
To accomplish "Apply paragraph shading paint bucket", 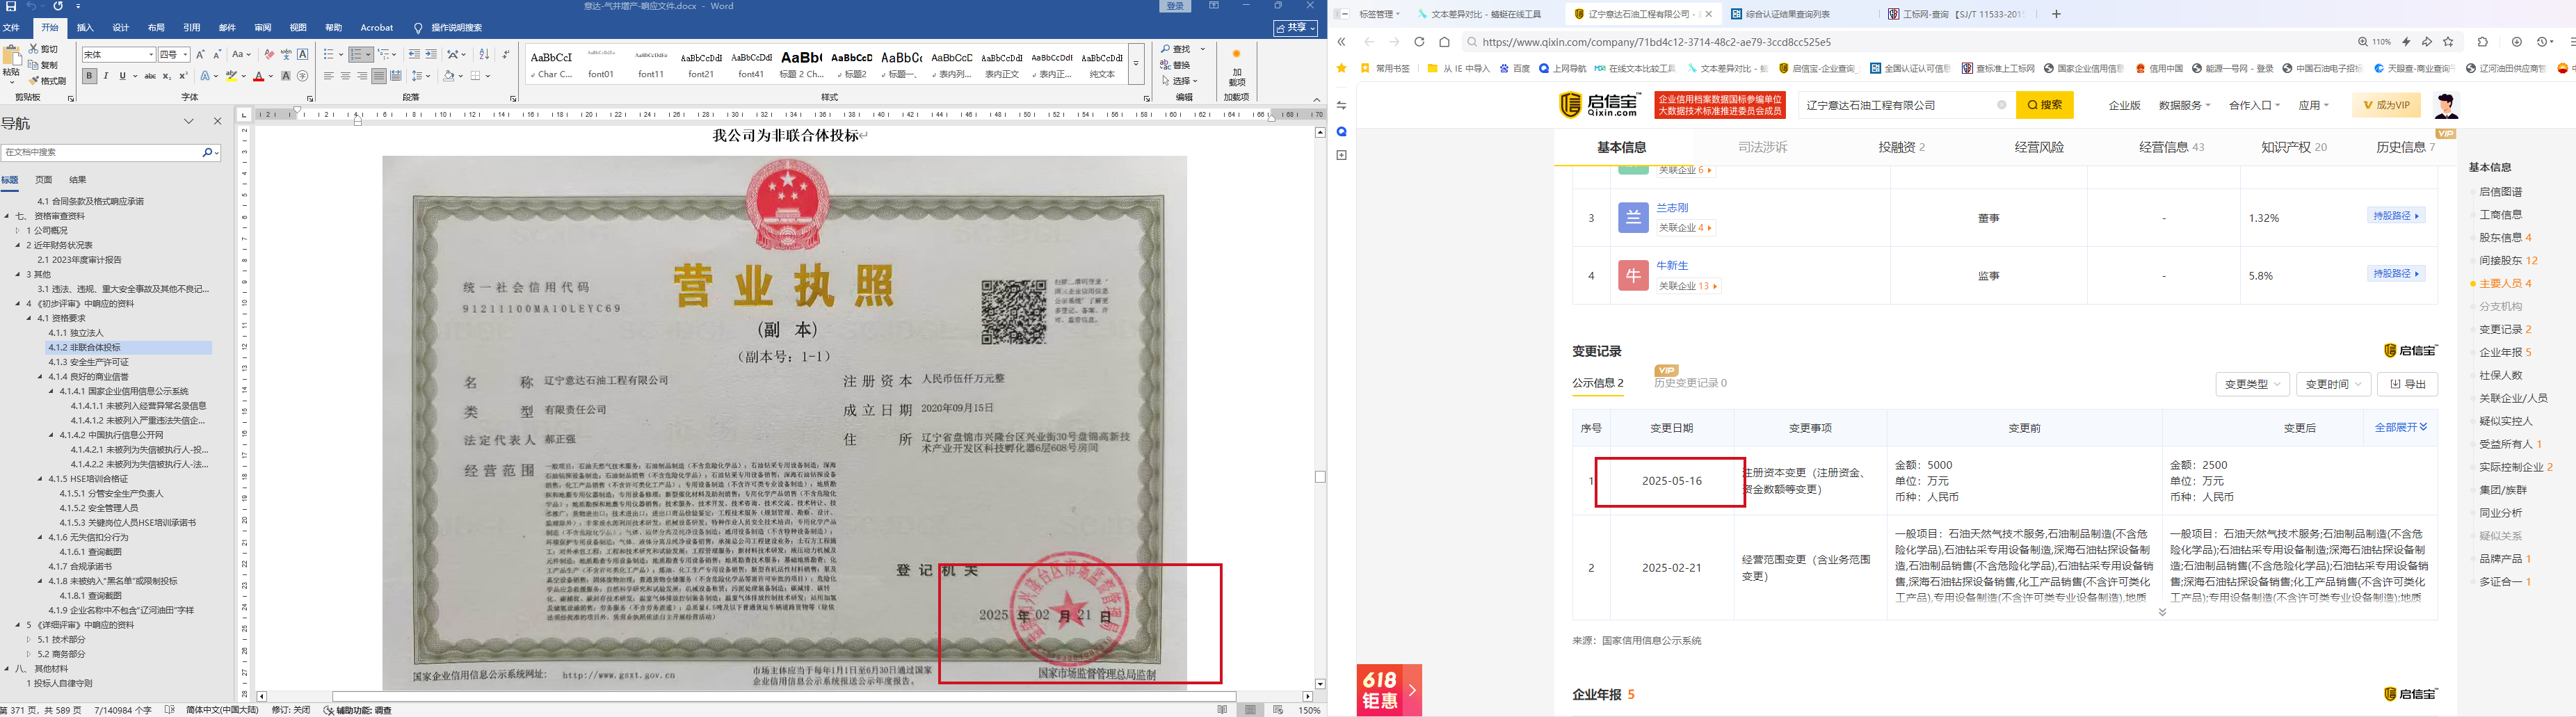I will coord(450,76).
